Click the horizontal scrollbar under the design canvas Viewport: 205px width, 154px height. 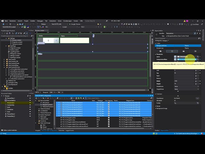pyautogui.click(x=92, y=90)
